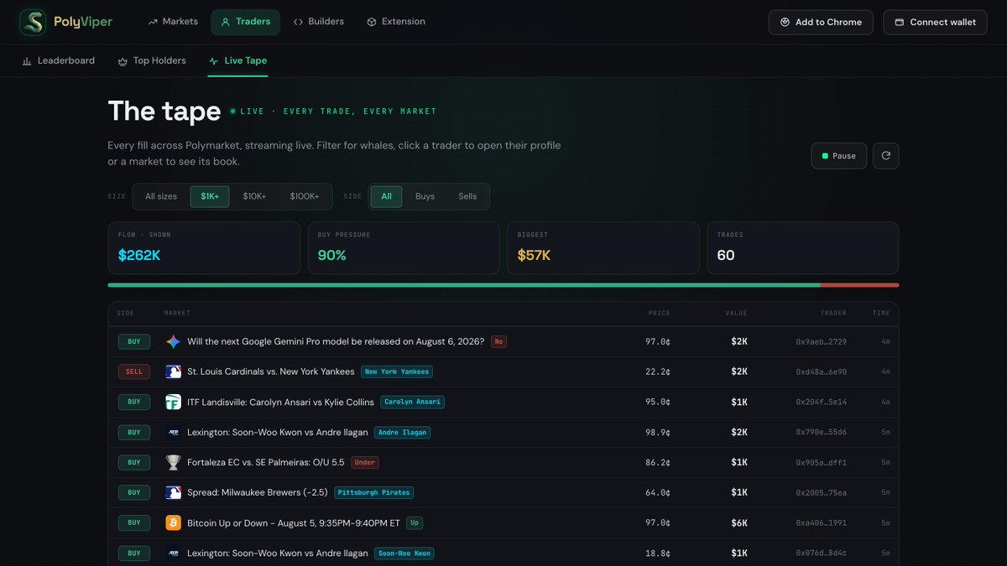Image resolution: width=1007 pixels, height=566 pixels.
Task: Click MLB icon for Cardinals vs. Yankees
Action: (x=173, y=371)
